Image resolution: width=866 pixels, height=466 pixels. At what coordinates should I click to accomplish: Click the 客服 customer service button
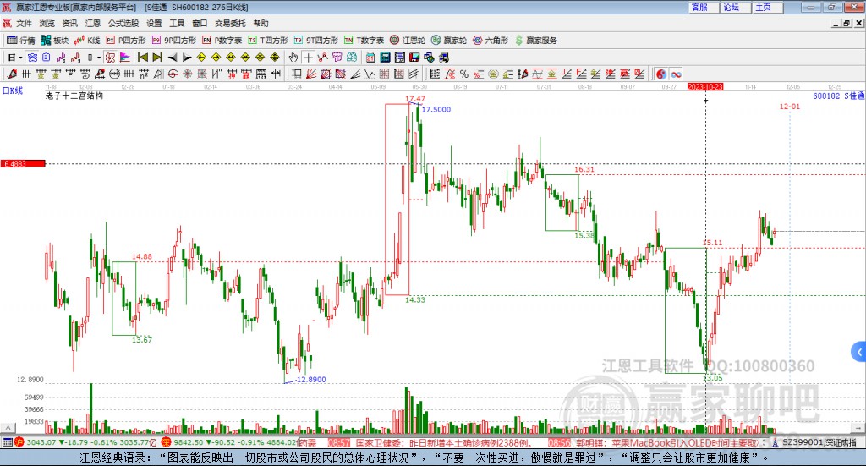pyautogui.click(x=704, y=7)
